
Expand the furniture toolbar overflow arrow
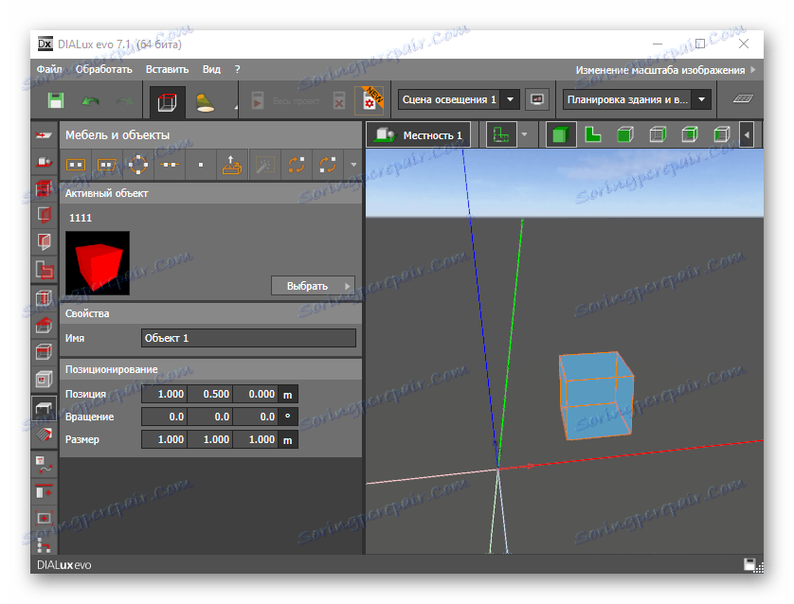(353, 164)
